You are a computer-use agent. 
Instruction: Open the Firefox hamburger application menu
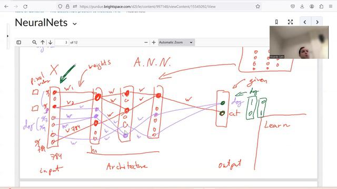click(x=331, y=6)
